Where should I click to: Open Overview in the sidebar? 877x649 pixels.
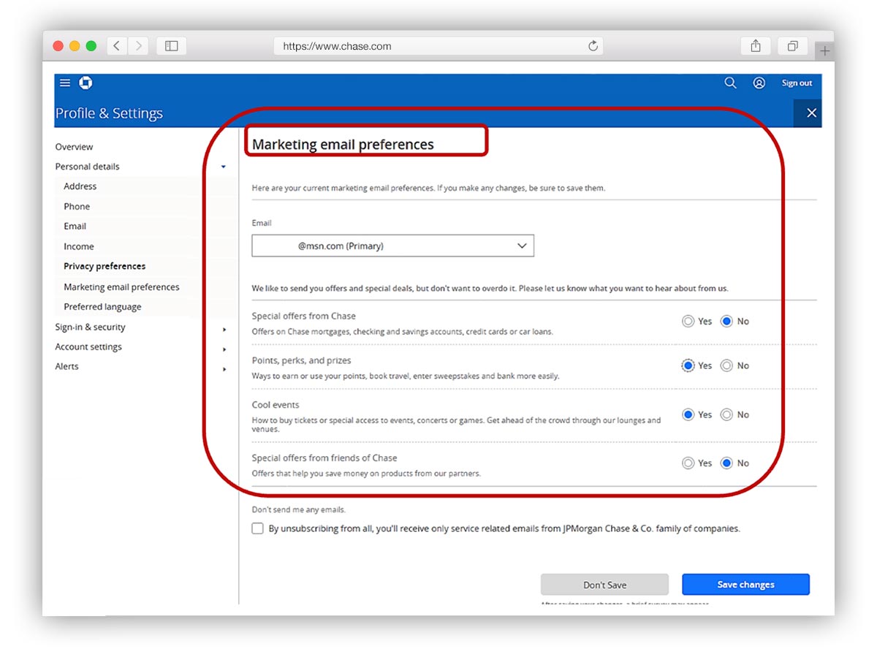[74, 147]
